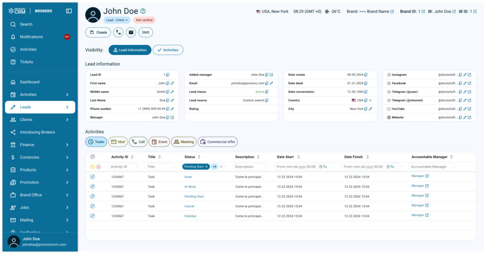Remove the Pending Start filter tag
This screenshot has width=484, height=254.
207,166
